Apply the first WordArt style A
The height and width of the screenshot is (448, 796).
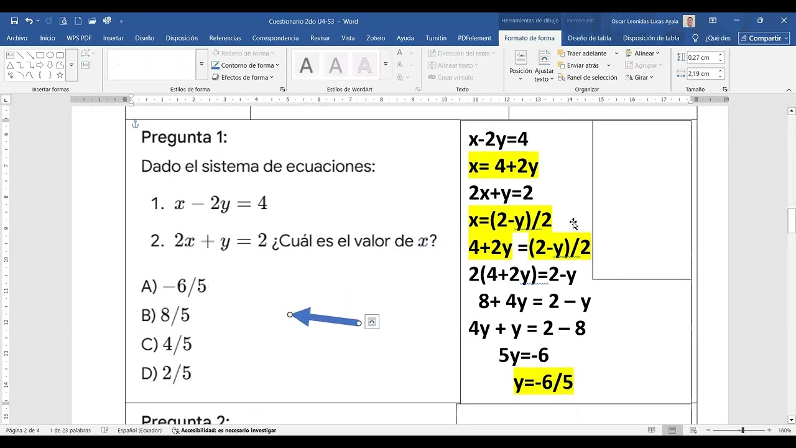coord(306,65)
